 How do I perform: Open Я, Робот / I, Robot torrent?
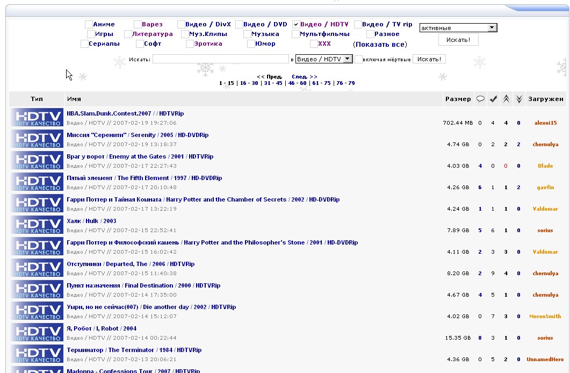(102, 328)
